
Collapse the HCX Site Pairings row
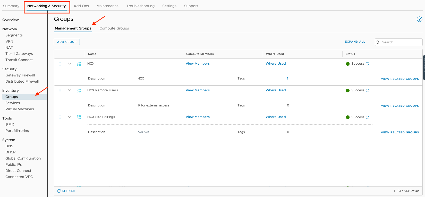click(x=70, y=117)
